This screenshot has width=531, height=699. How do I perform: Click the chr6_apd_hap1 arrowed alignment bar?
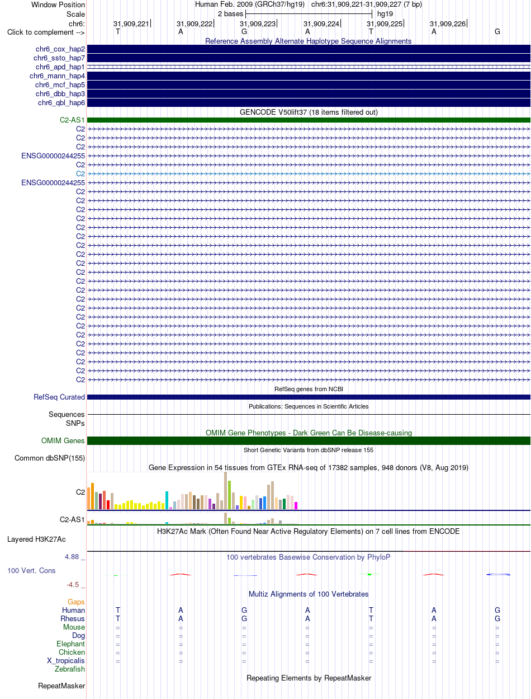coord(309,67)
